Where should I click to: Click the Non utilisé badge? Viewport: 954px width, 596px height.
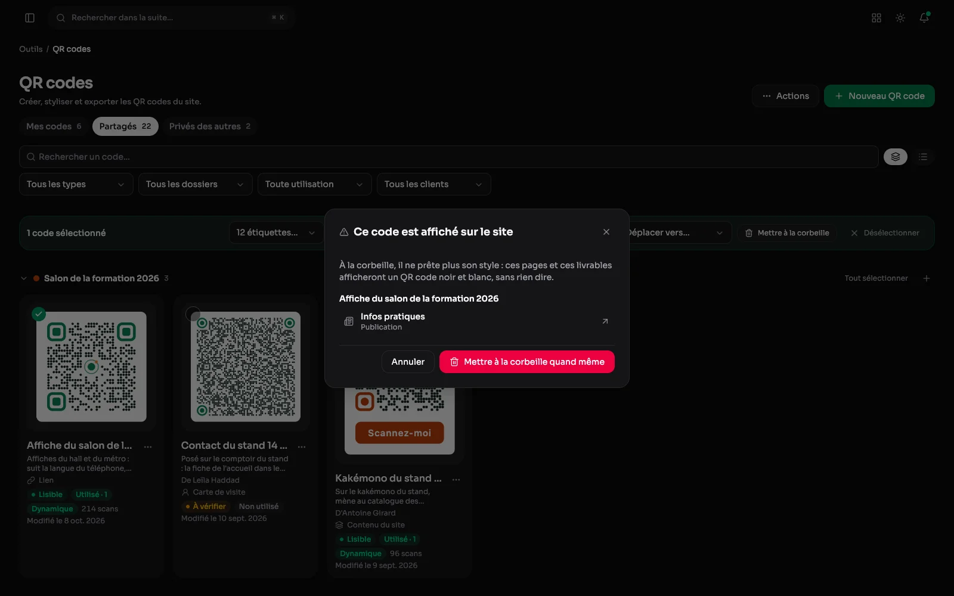pyautogui.click(x=259, y=507)
